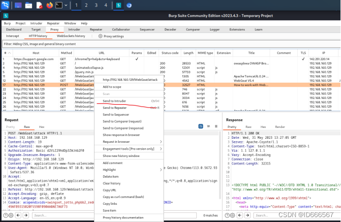Open the Kali dragon applications menu
This screenshot has width=341, height=222.
5,5
